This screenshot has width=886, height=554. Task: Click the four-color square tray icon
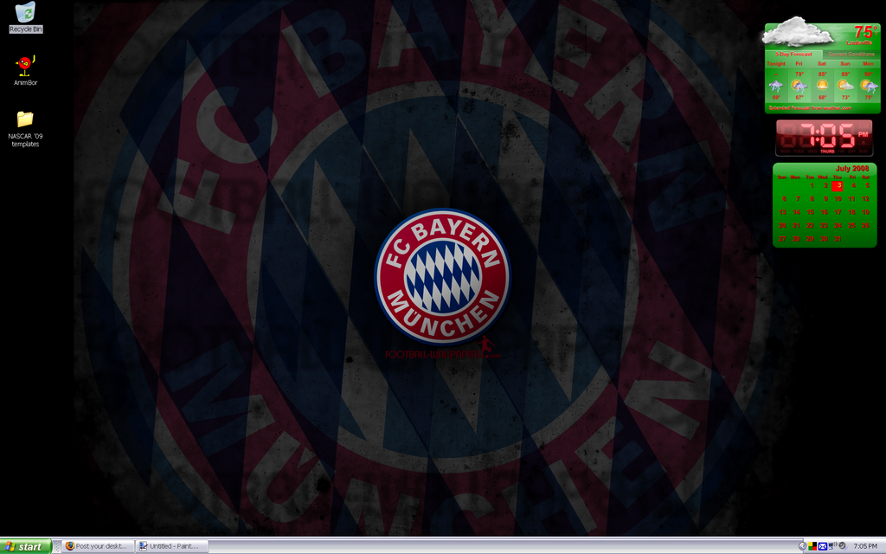[x=812, y=546]
